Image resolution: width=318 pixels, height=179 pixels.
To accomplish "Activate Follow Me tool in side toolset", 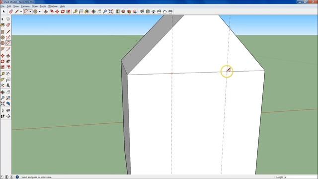I will point(8,61).
